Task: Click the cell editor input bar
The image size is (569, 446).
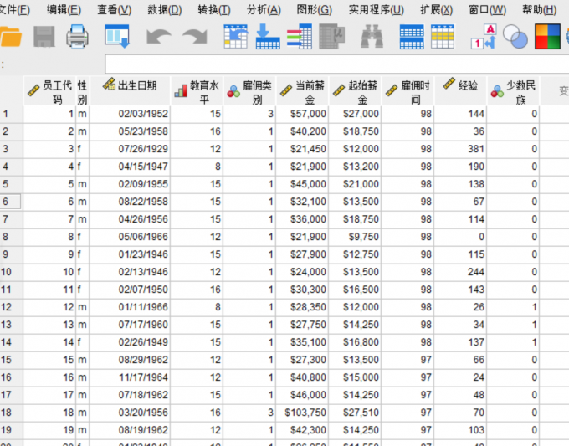Action: coord(335,64)
